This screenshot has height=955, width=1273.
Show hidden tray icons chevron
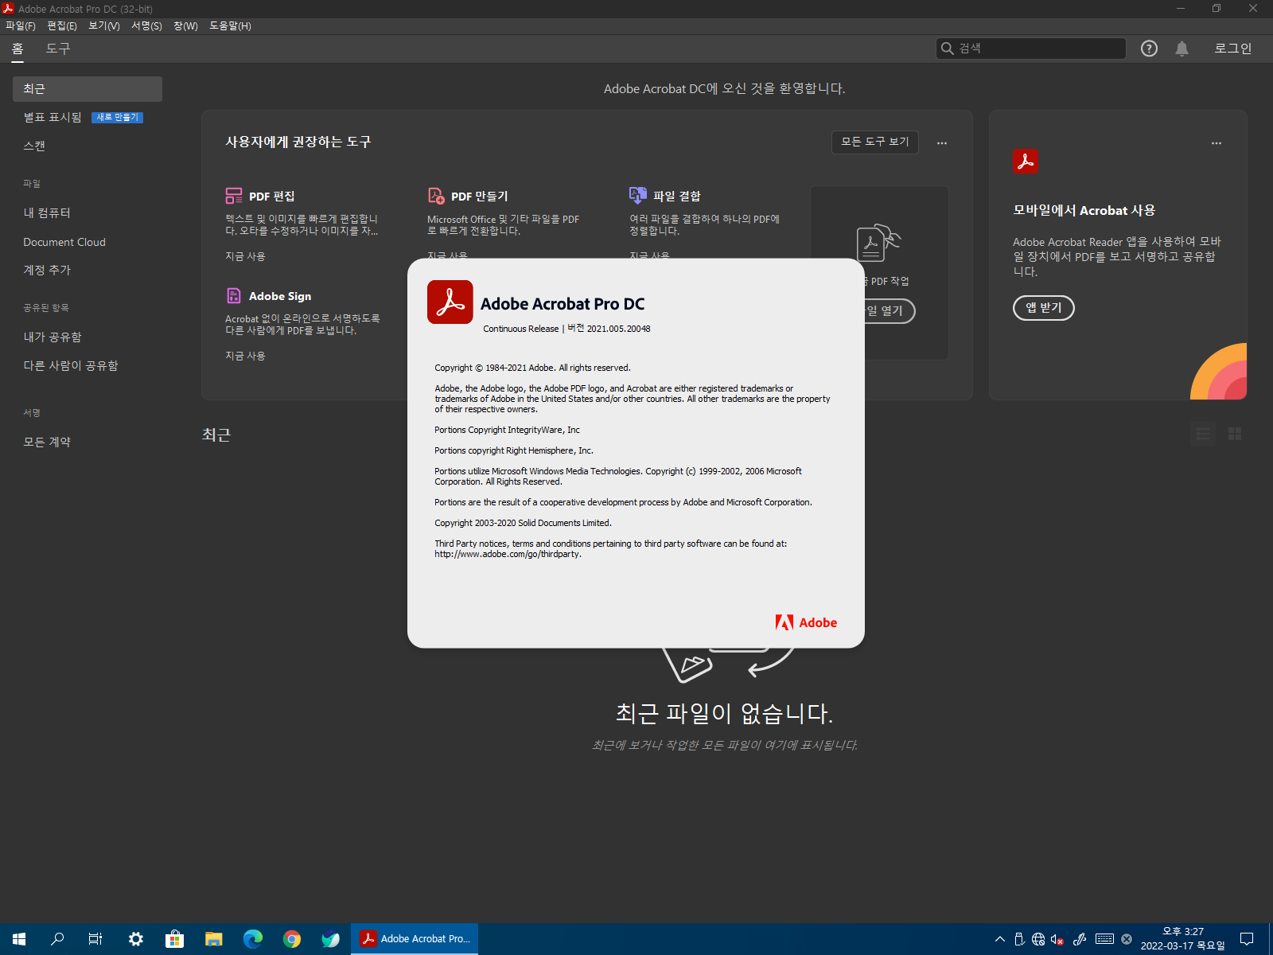point(1000,939)
